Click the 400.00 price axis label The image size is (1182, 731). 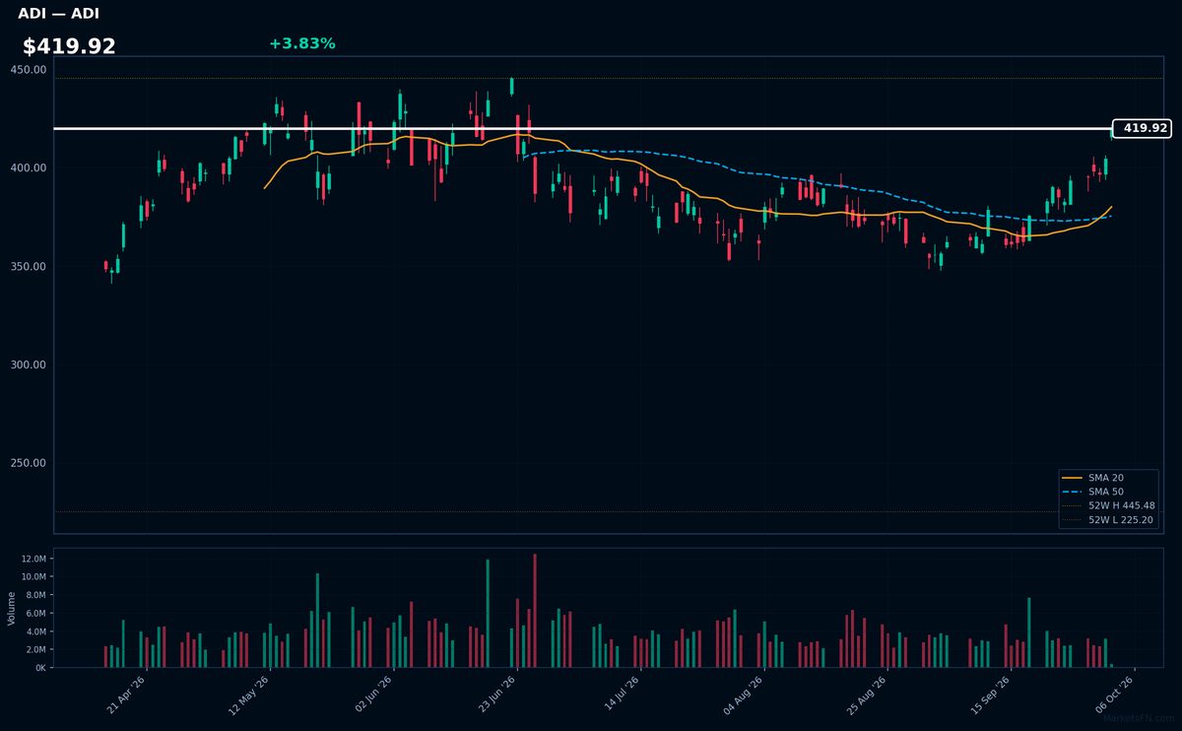[28, 168]
